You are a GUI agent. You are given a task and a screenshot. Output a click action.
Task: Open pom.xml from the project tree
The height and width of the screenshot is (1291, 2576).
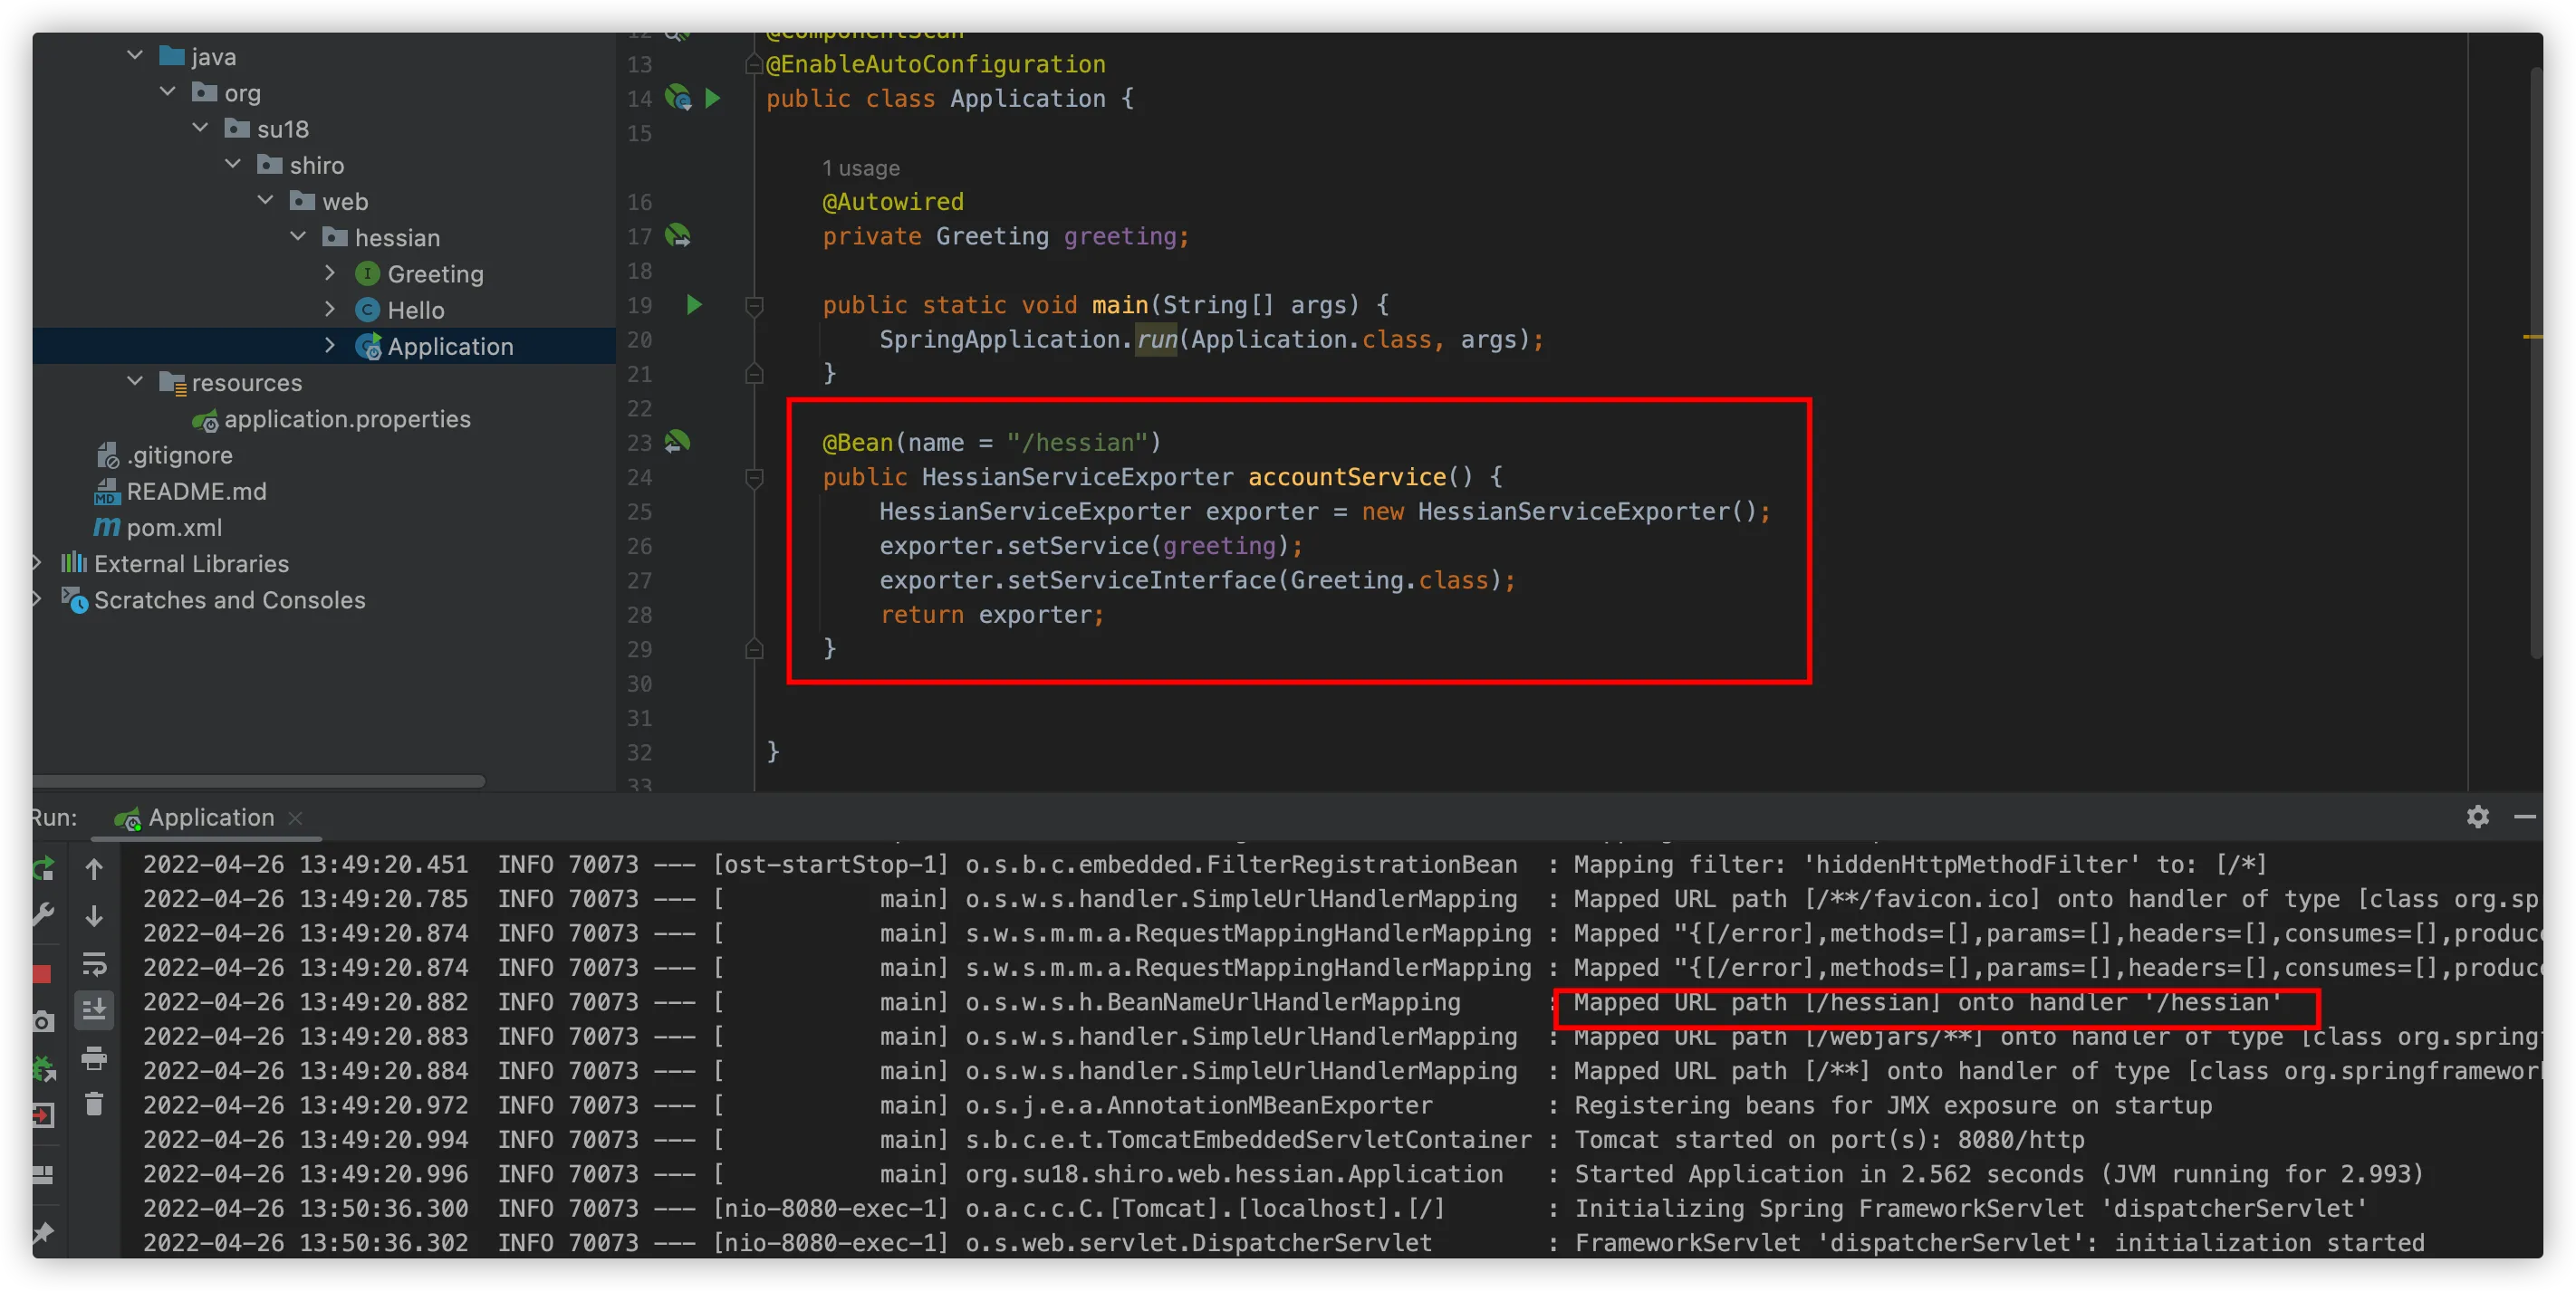(173, 528)
